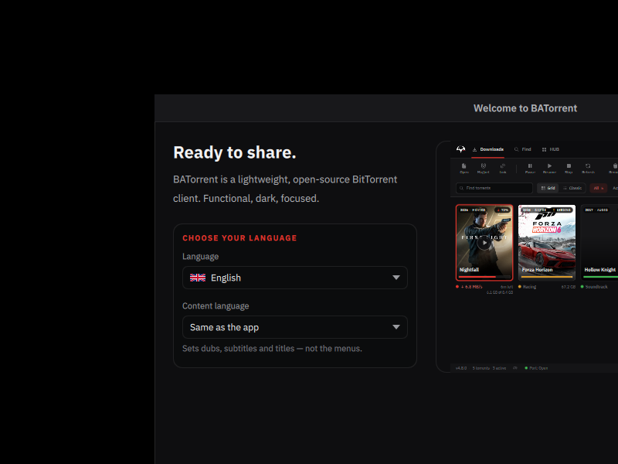The image size is (618, 464).
Task: Click the 6.8 MB/s download speed text
Action: click(471, 287)
